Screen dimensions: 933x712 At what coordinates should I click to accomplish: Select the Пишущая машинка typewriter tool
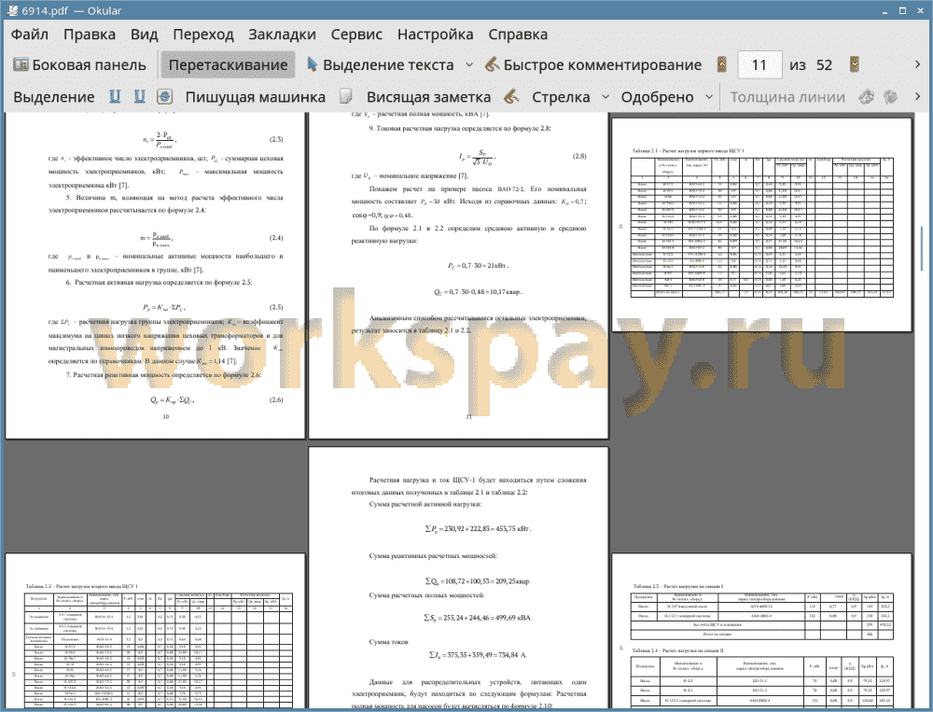point(256,97)
